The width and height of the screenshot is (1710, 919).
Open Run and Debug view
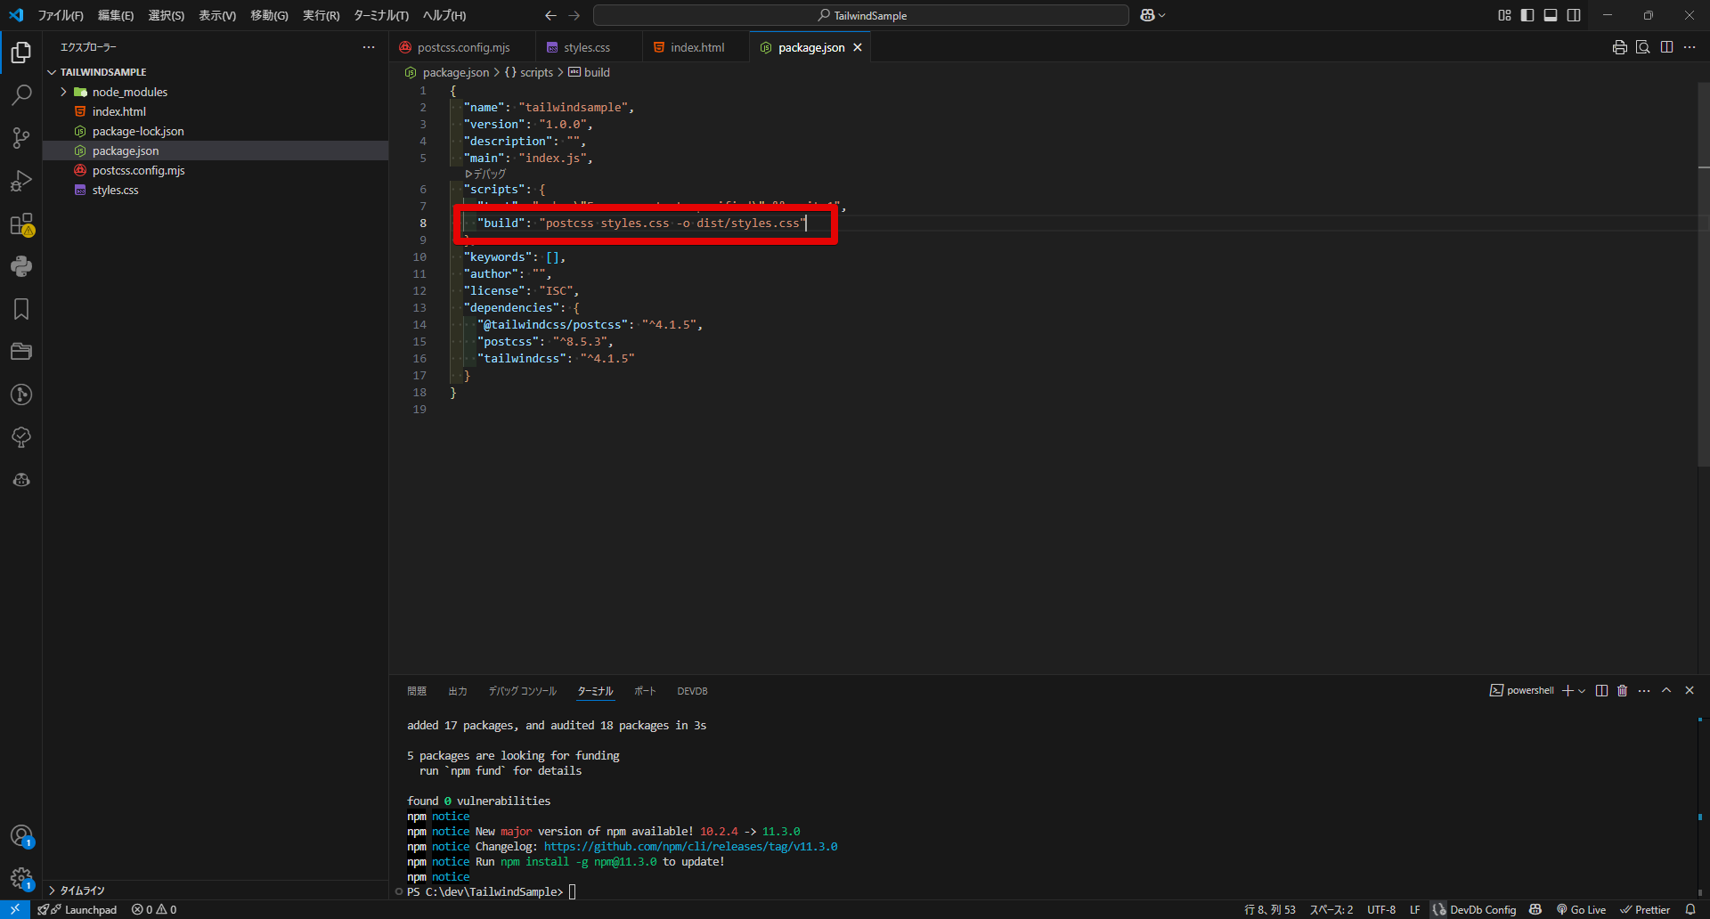click(x=21, y=181)
